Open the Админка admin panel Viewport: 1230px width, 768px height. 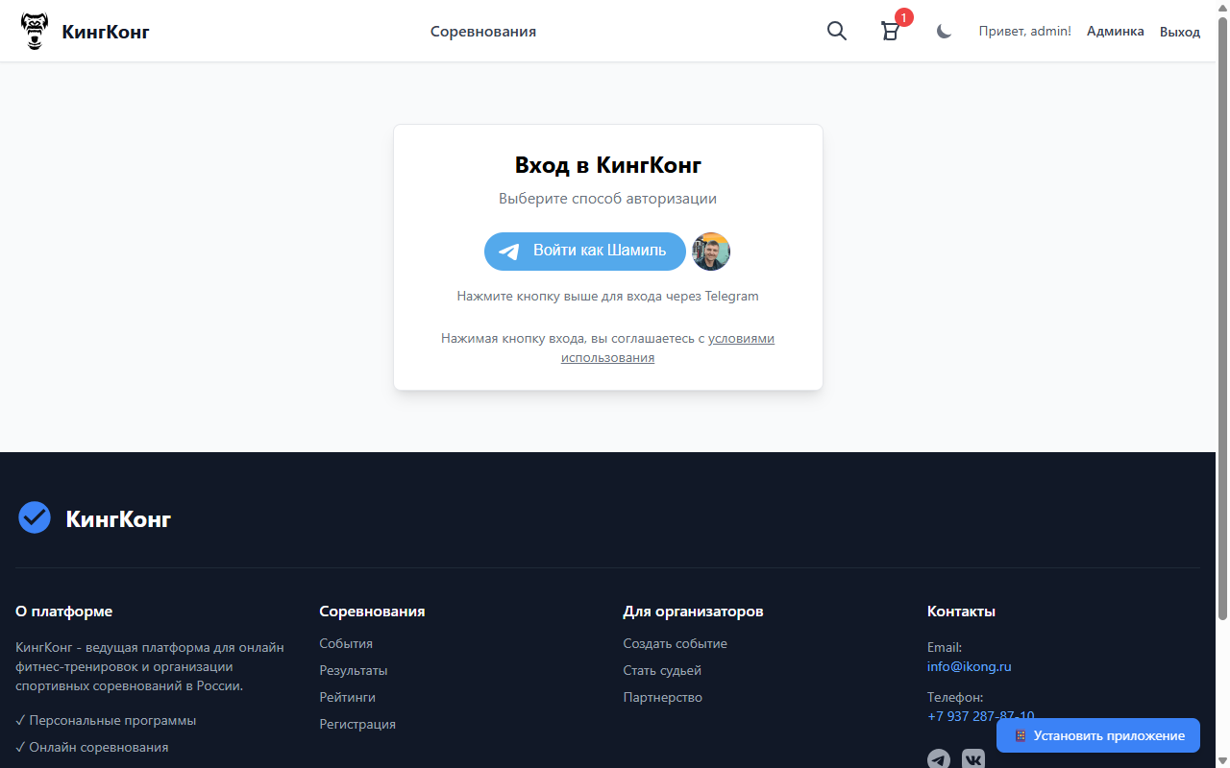click(1115, 31)
